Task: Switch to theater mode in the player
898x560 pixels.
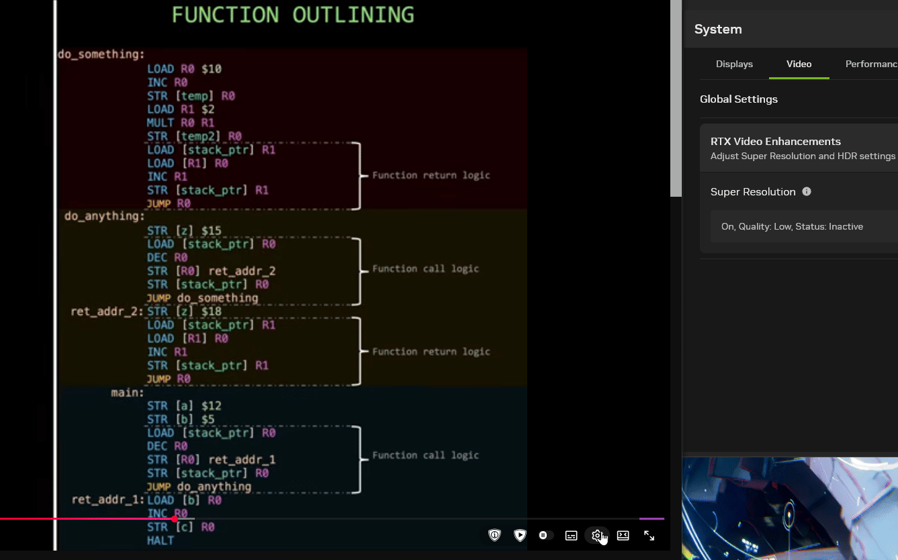Action: [623, 535]
